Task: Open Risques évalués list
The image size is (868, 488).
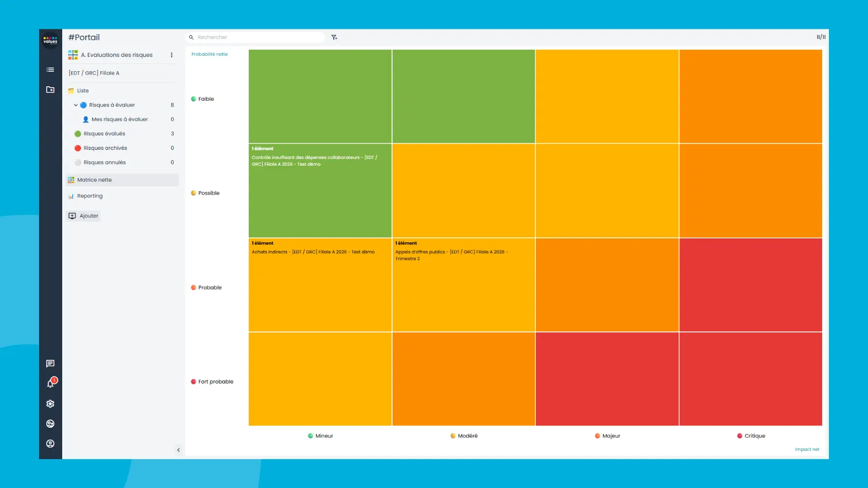Action: [x=104, y=134]
